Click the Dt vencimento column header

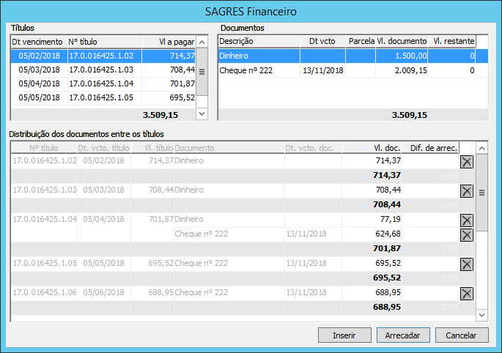37,42
